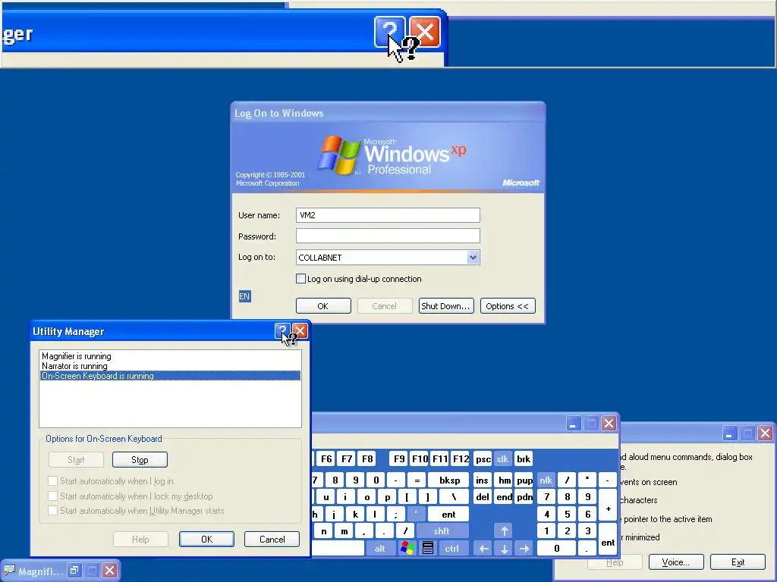Click the numpad plus key

click(x=608, y=505)
